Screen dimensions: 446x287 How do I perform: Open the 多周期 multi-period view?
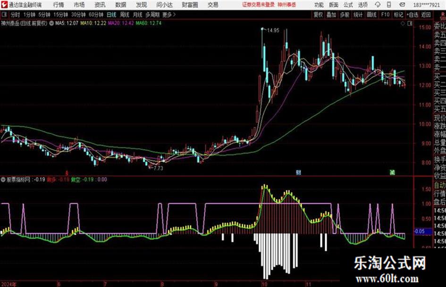[153, 15]
